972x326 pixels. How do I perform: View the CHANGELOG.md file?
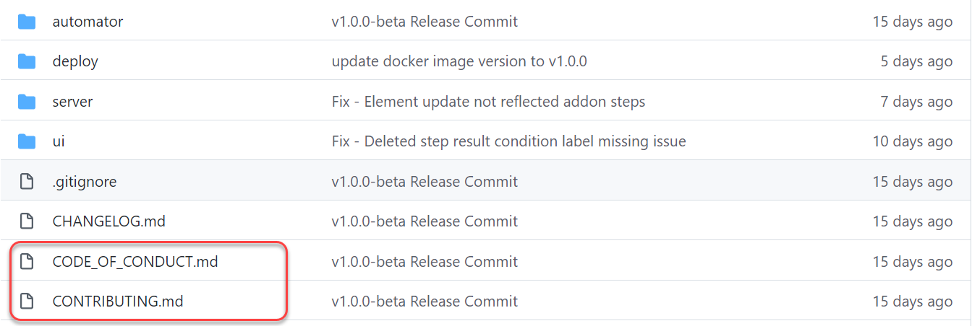coord(108,221)
